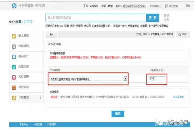Click the 订购数量 input showing 200
The height and width of the screenshot is (131, 194).
point(157,78)
